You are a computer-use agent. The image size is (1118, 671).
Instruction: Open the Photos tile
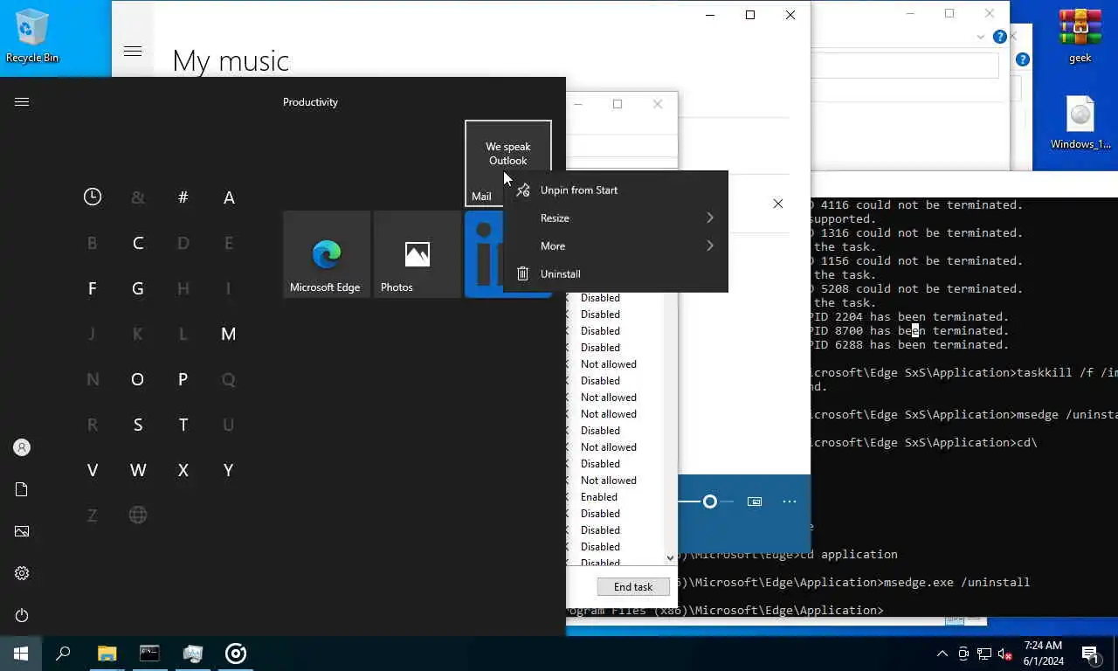(418, 254)
